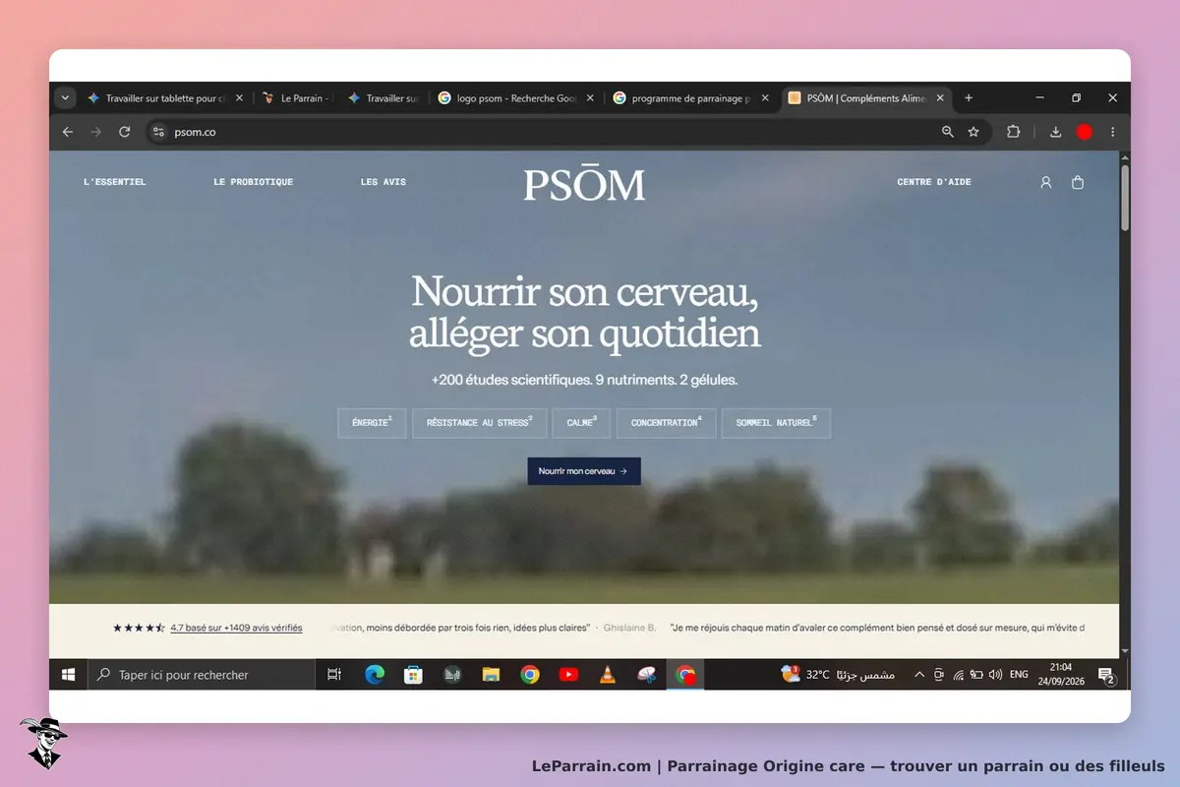Open Chrome three-dot menu
The width and height of the screenshot is (1180, 787).
pyautogui.click(x=1112, y=132)
